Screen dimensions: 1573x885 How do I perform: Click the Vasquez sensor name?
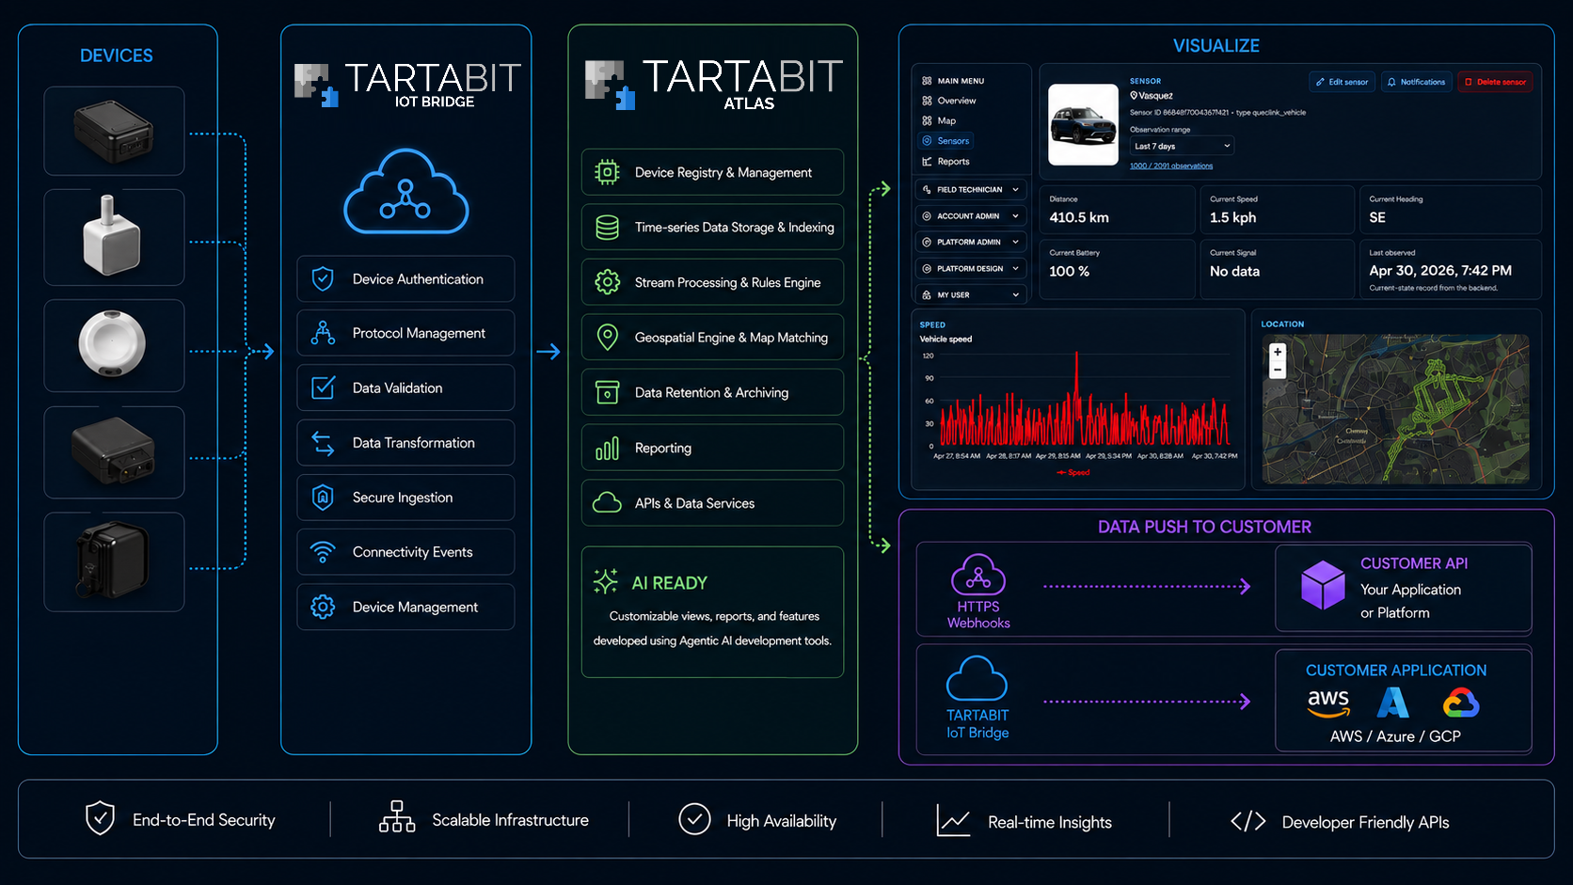tap(1155, 96)
